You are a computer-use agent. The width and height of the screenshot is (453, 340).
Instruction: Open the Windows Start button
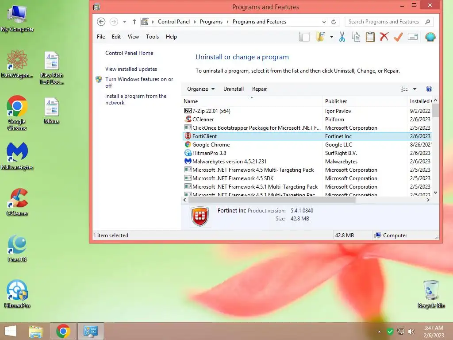coord(11,331)
